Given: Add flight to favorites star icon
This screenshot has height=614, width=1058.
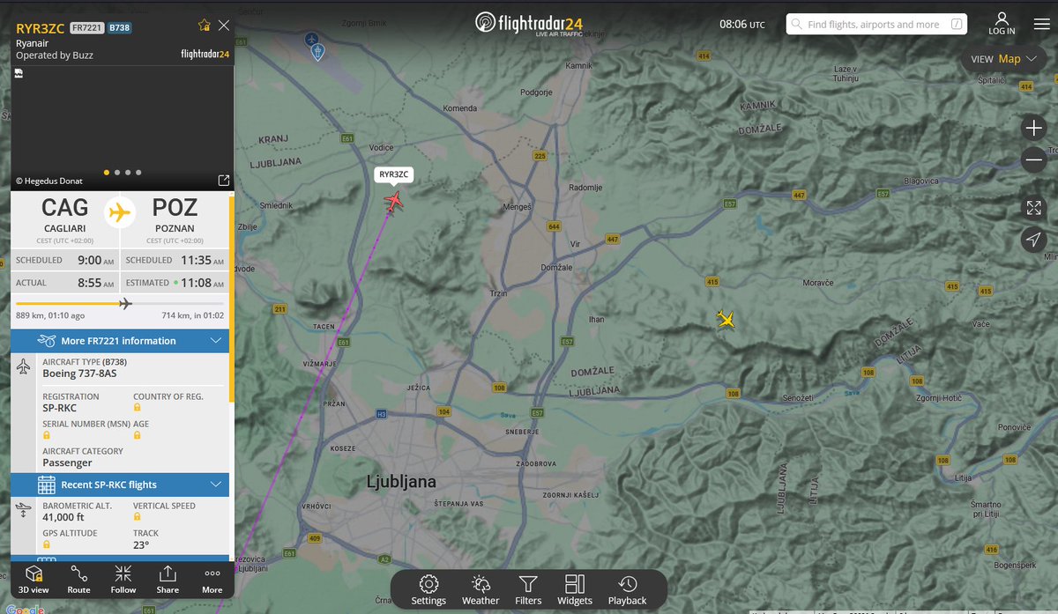Looking at the screenshot, I should [x=205, y=26].
